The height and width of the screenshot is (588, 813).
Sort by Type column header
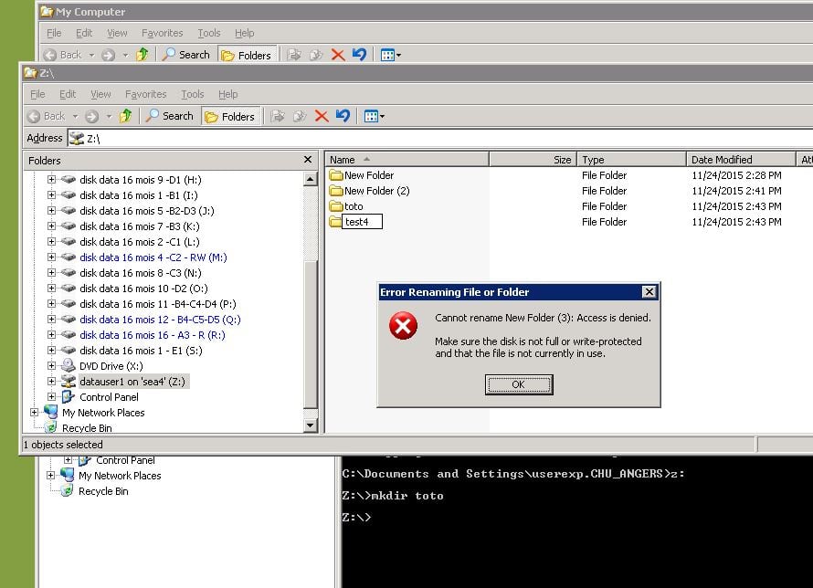pos(631,160)
